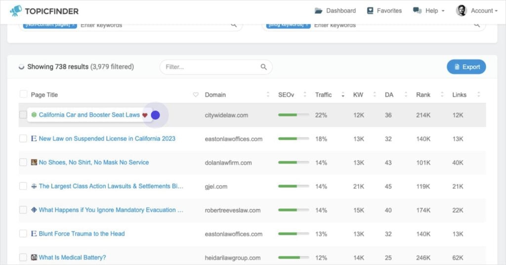Sort by KW column arrows
Viewport: 506px width, 265px height.
pyautogui.click(x=375, y=94)
